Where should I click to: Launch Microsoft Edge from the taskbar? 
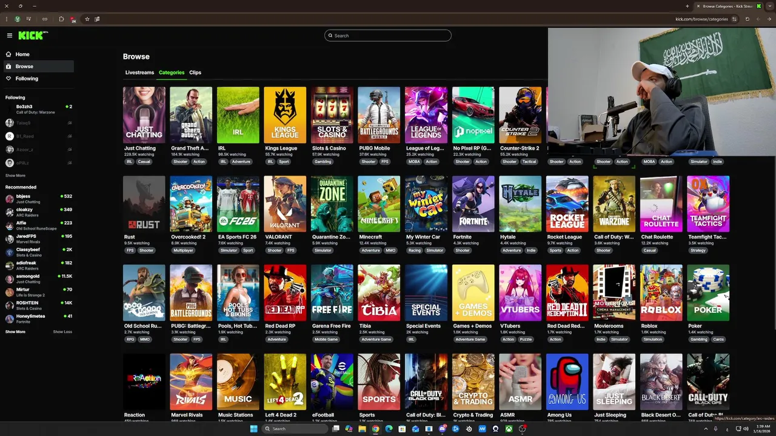(x=389, y=429)
